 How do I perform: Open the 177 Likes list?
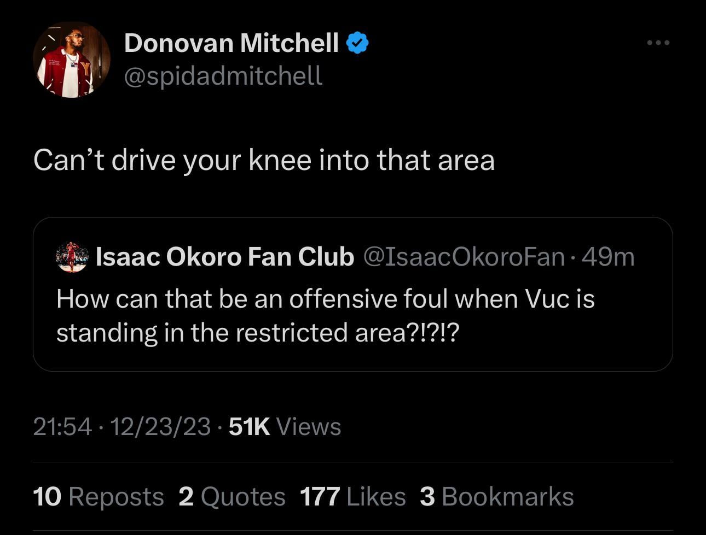(x=353, y=497)
